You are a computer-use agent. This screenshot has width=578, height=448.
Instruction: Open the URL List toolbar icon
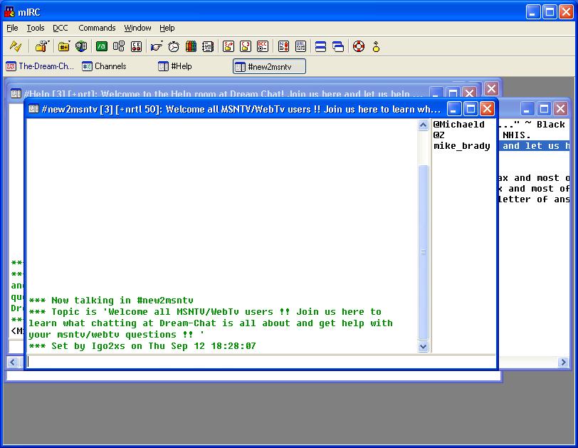[x=301, y=46]
